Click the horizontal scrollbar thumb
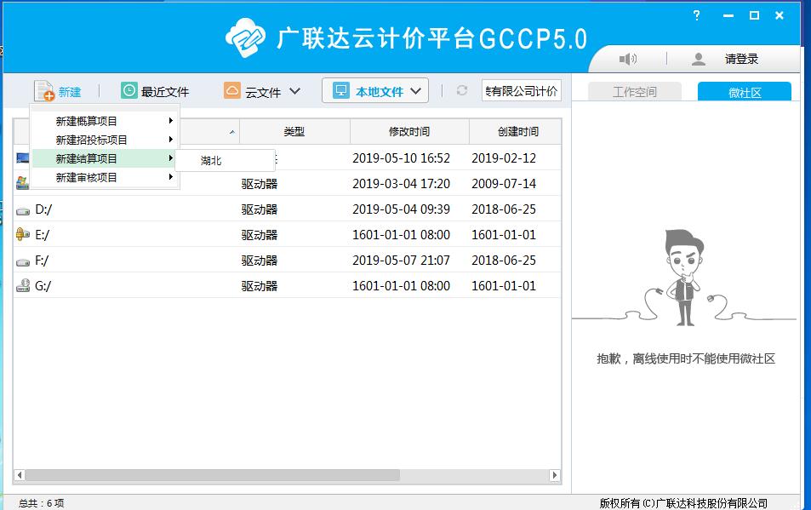 click(213, 475)
